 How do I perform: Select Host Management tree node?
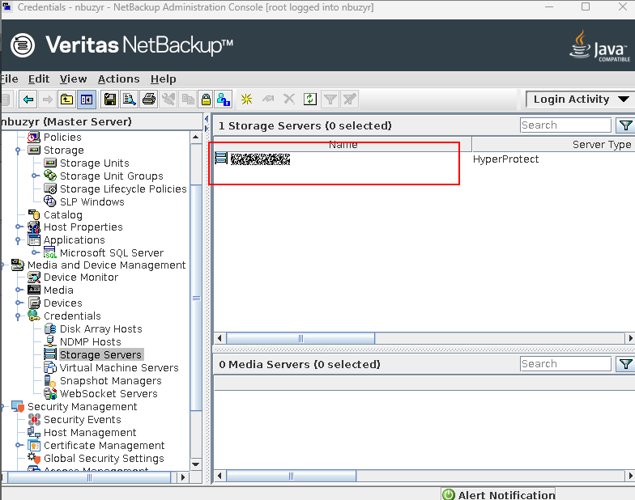pos(90,432)
